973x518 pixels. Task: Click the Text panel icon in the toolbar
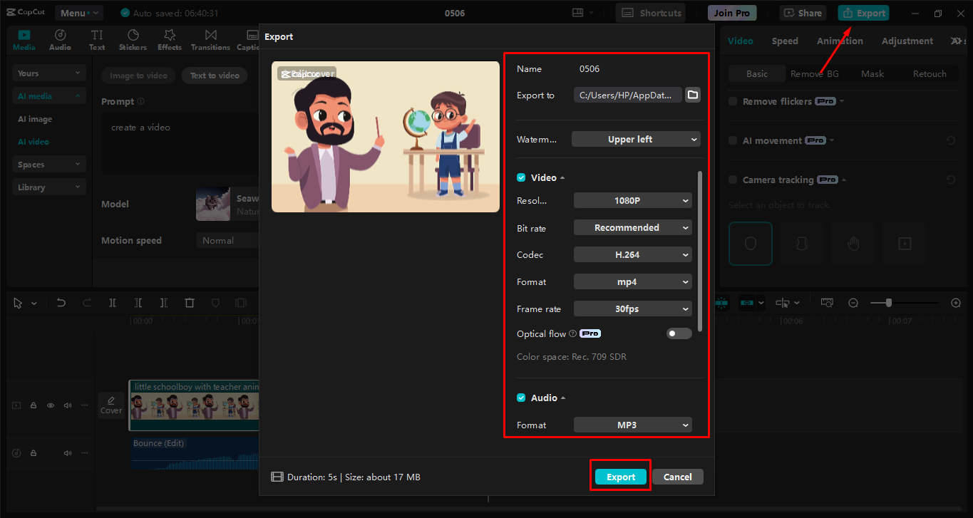pyautogui.click(x=96, y=40)
